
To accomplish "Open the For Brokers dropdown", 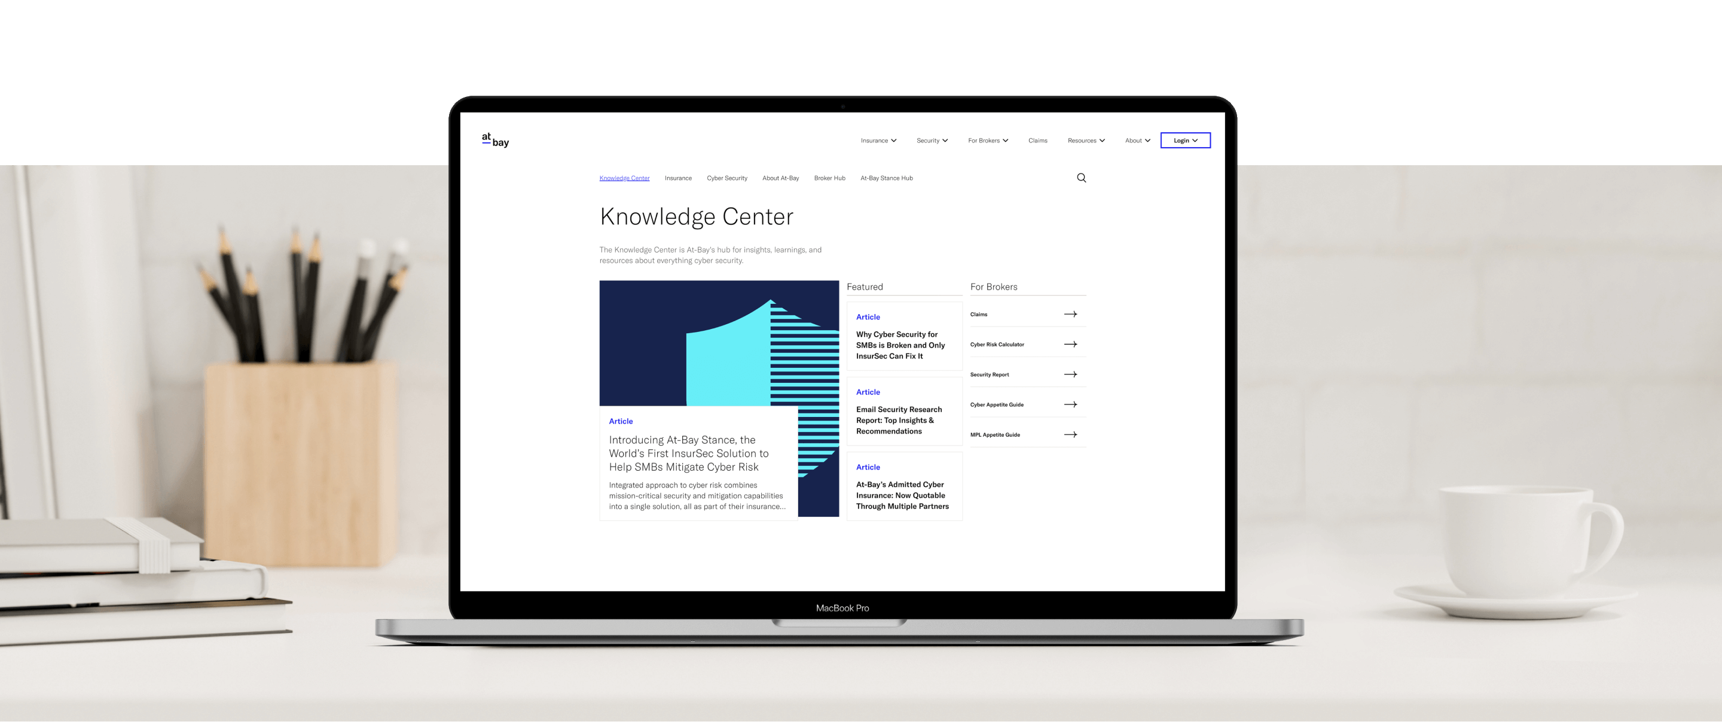I will tap(987, 139).
